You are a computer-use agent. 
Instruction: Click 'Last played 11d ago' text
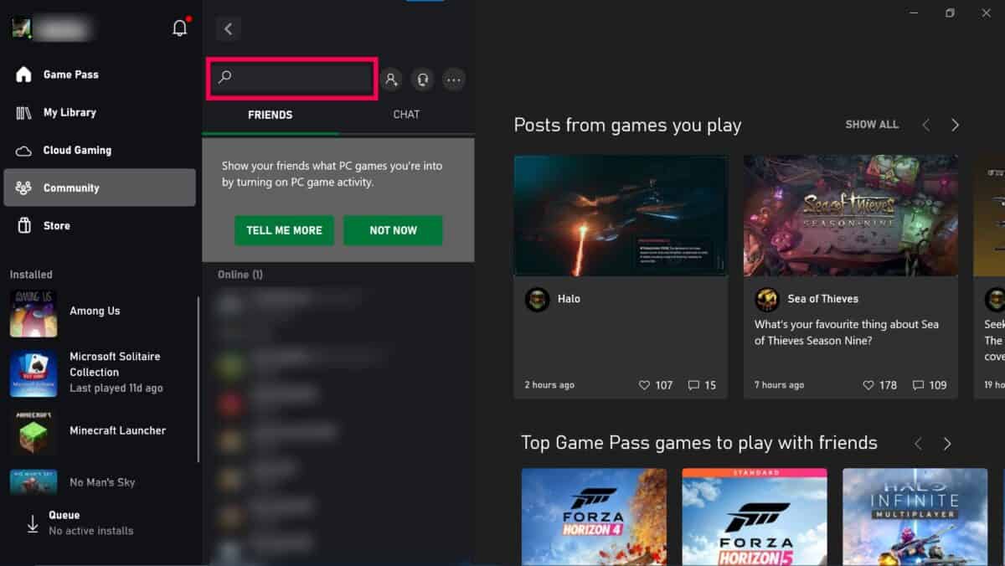[x=116, y=388]
